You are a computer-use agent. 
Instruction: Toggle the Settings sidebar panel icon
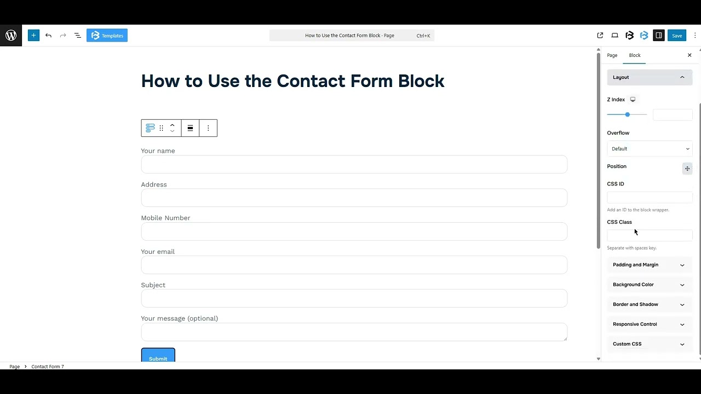point(659,35)
